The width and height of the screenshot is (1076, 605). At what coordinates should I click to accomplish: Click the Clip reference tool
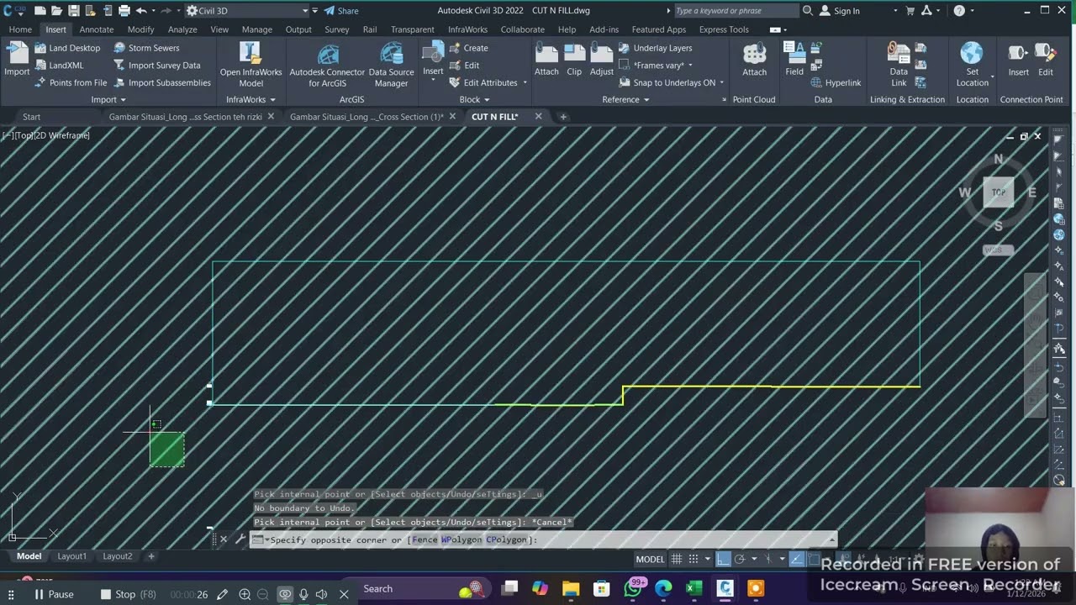pos(574,59)
